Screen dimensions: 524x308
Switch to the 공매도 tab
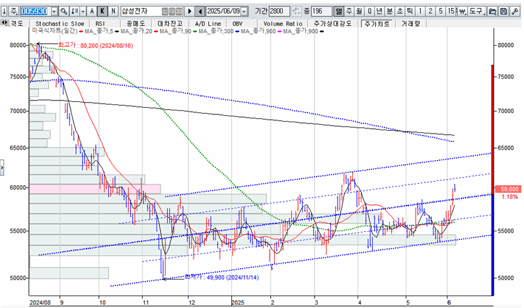click(135, 24)
